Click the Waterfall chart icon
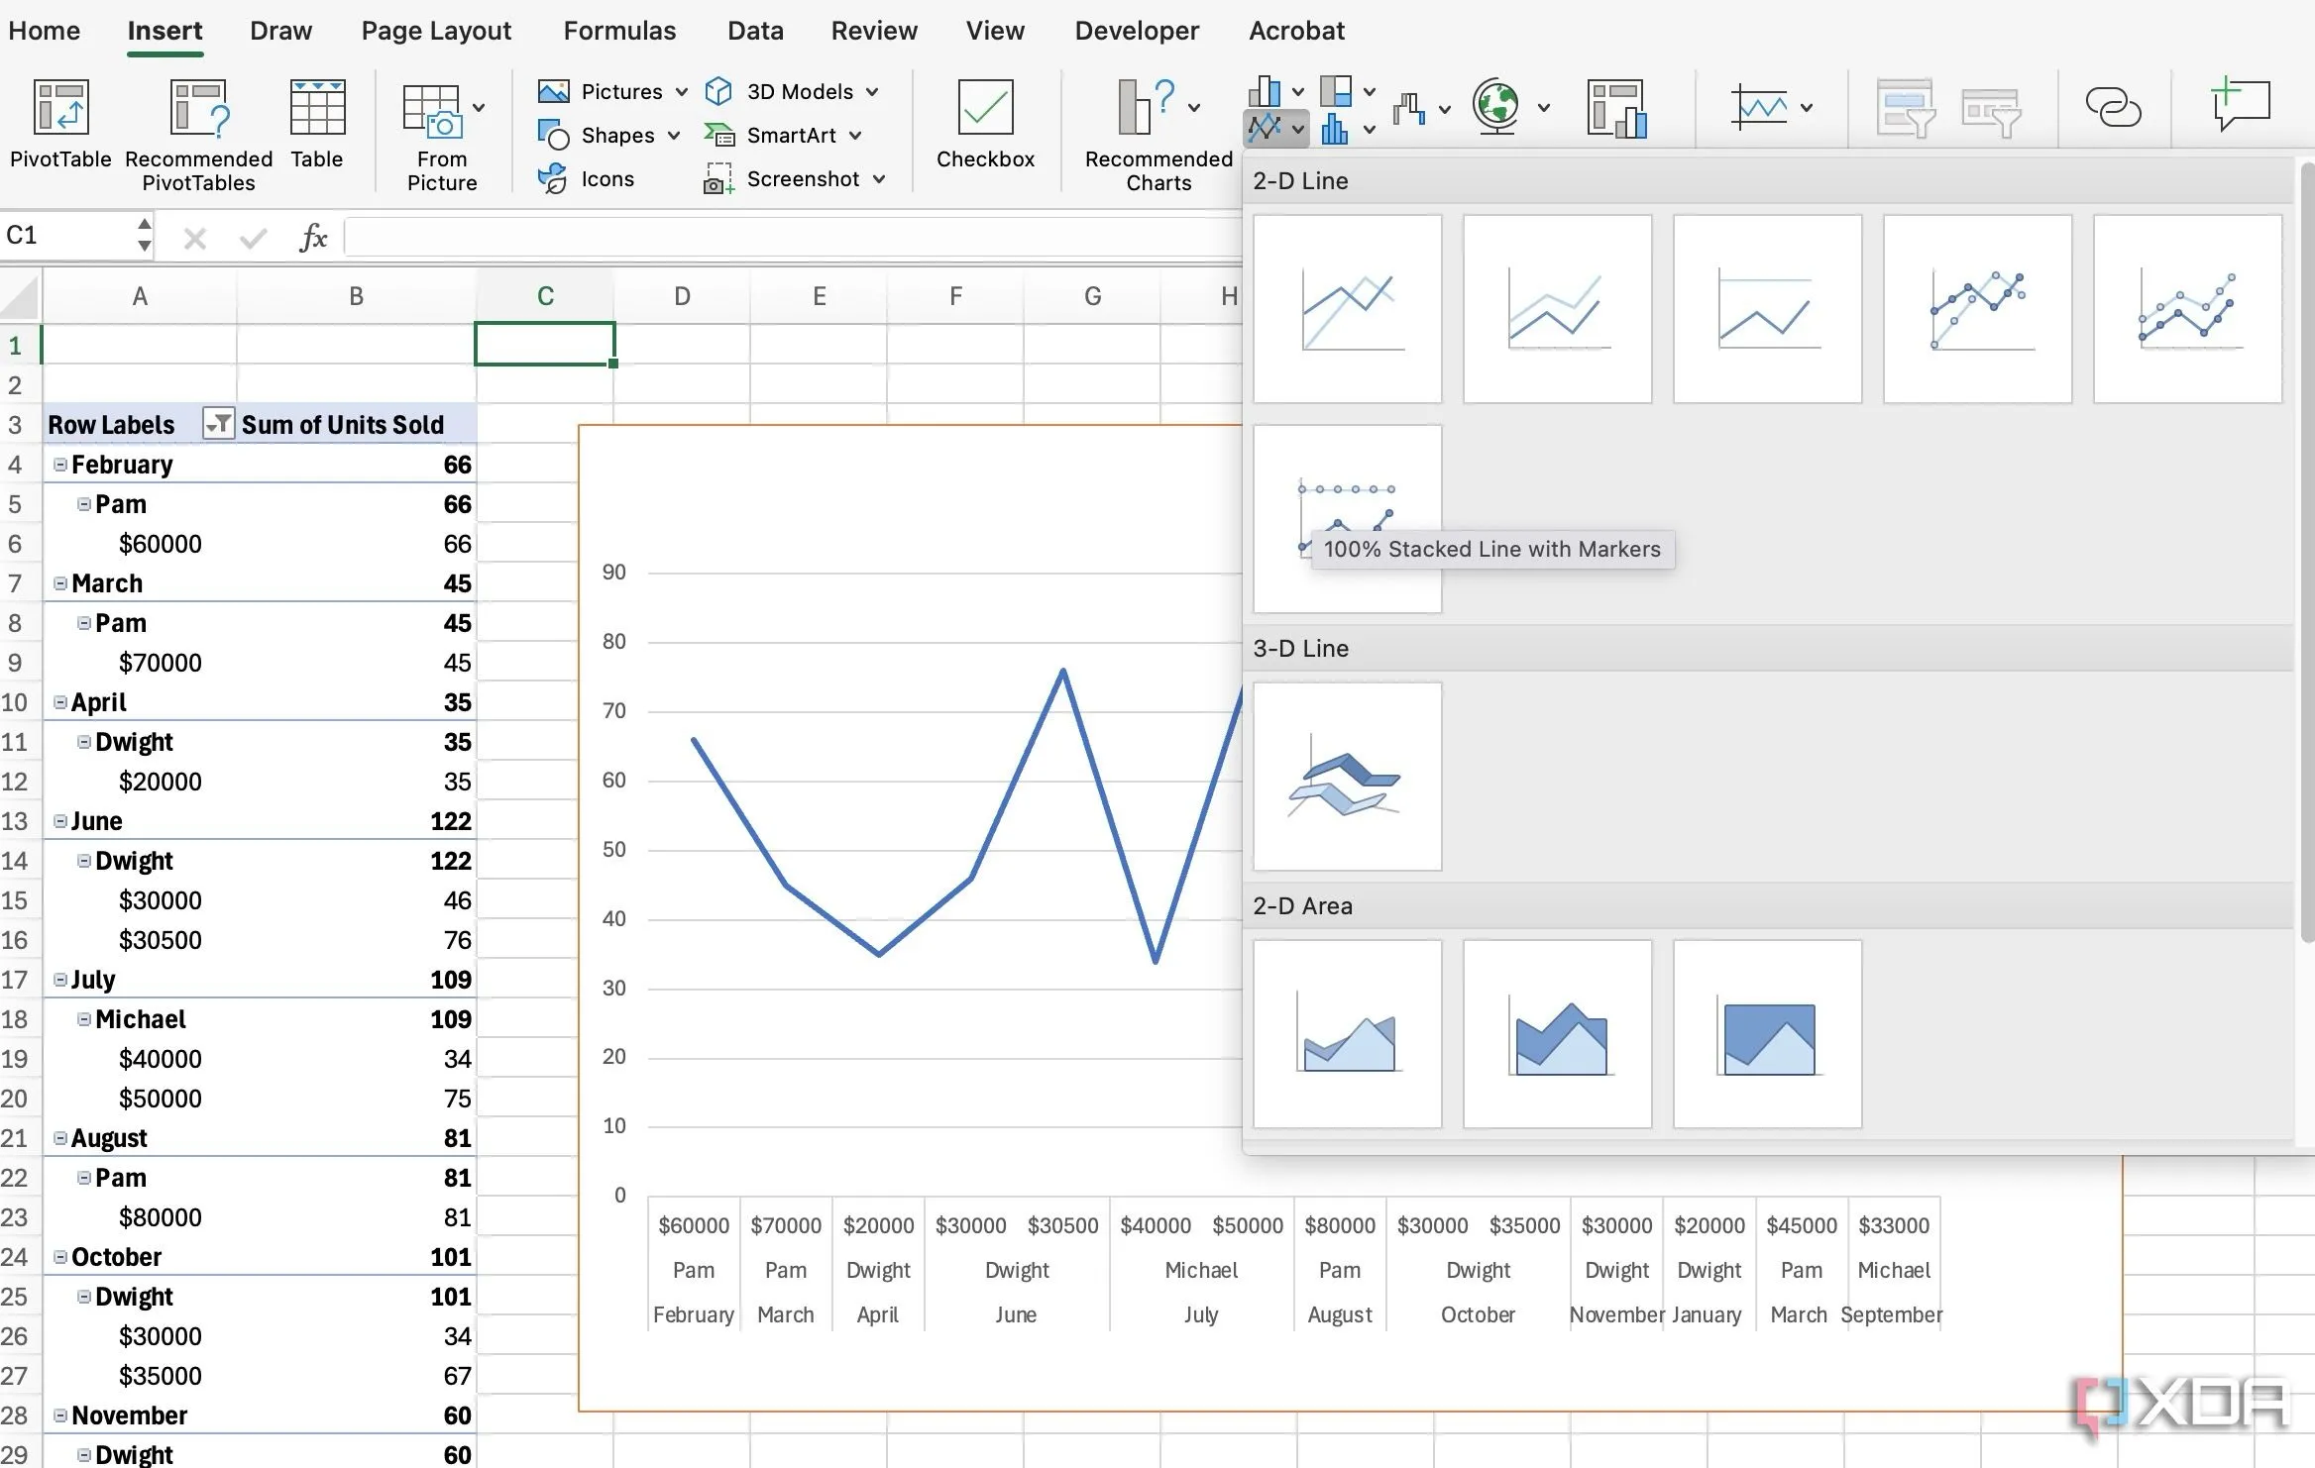The width and height of the screenshot is (2315, 1468). pyautogui.click(x=1408, y=108)
